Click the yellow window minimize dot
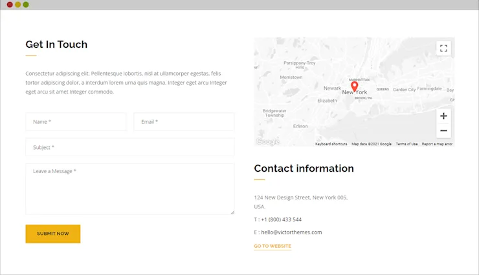The image size is (479, 275). click(17, 5)
